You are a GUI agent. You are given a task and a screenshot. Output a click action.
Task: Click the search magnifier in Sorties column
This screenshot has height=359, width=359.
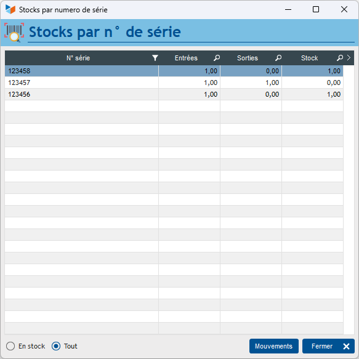[278, 58]
